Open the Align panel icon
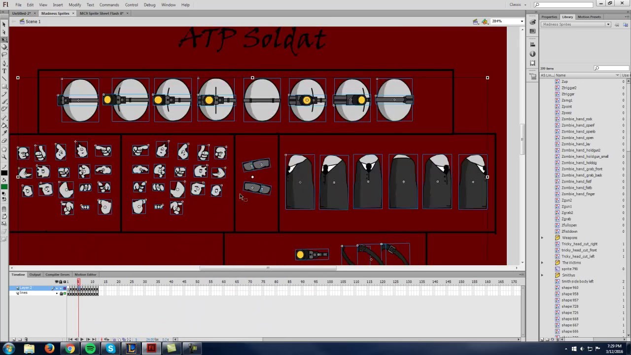Screen dimensions: 631x355 pyautogui.click(x=532, y=44)
